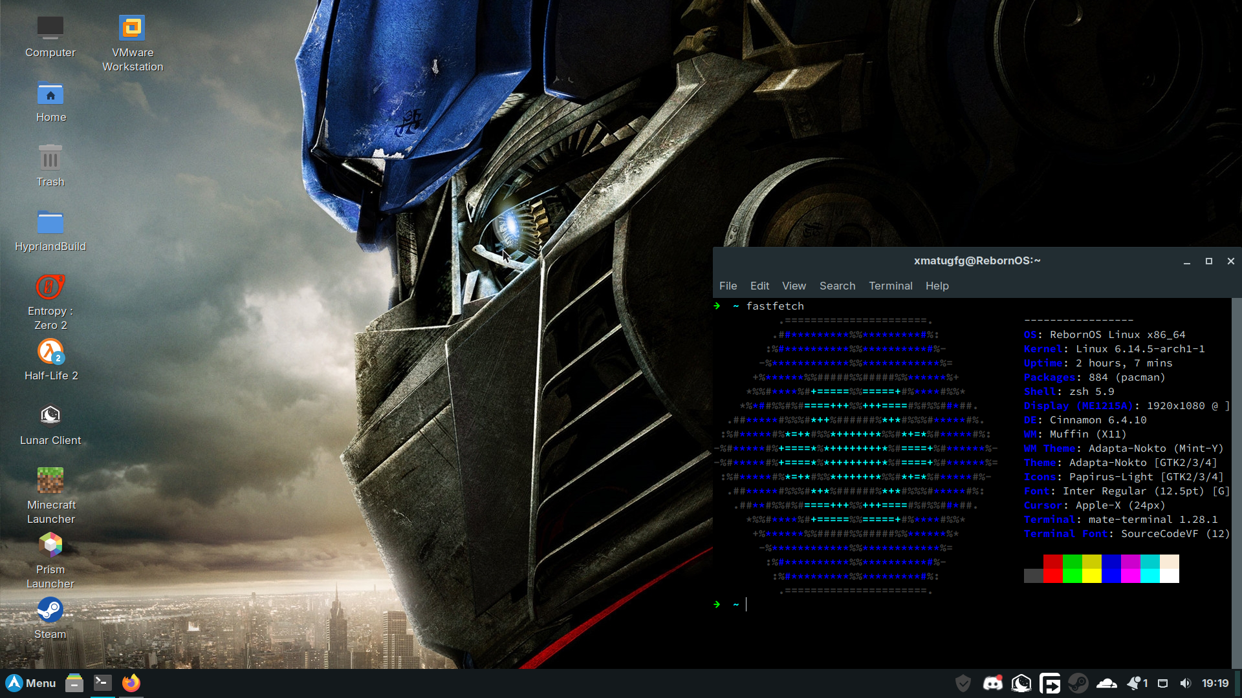The width and height of the screenshot is (1242, 698).
Task: Open the terminal's File menu
Action: 728,286
